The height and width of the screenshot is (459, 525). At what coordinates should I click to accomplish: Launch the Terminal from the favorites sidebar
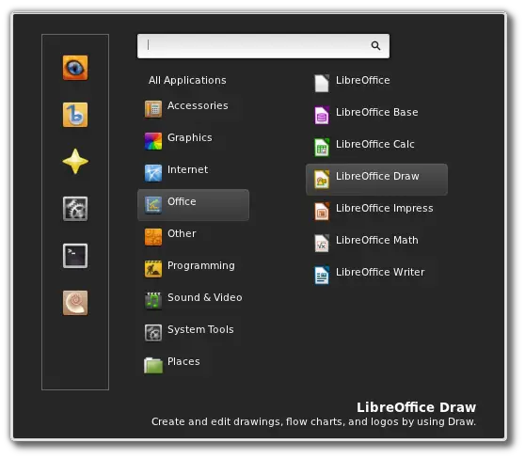click(75, 256)
